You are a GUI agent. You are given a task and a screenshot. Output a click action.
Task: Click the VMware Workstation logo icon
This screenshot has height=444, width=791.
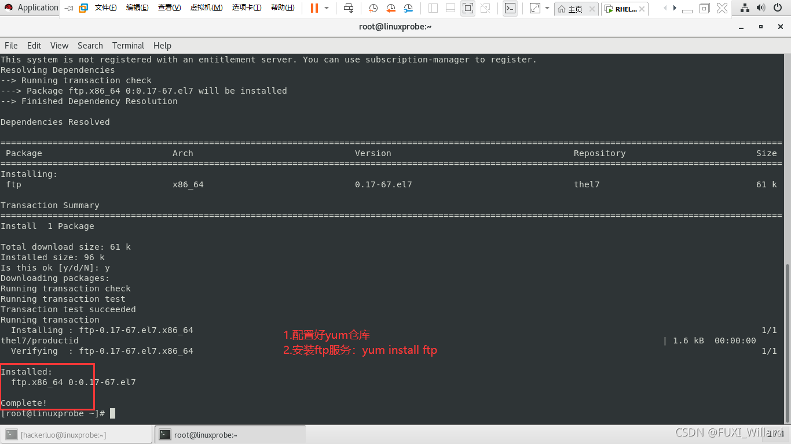83,8
